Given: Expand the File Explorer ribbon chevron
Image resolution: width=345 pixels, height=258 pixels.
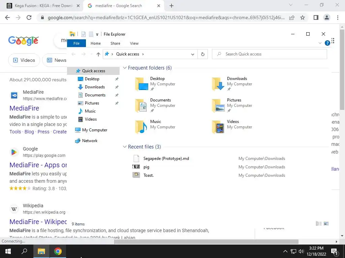Looking at the screenshot, I should point(320,43).
